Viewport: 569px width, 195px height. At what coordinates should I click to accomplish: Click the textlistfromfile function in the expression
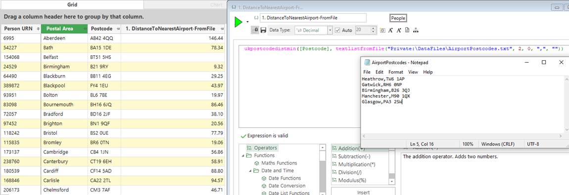click(360, 48)
